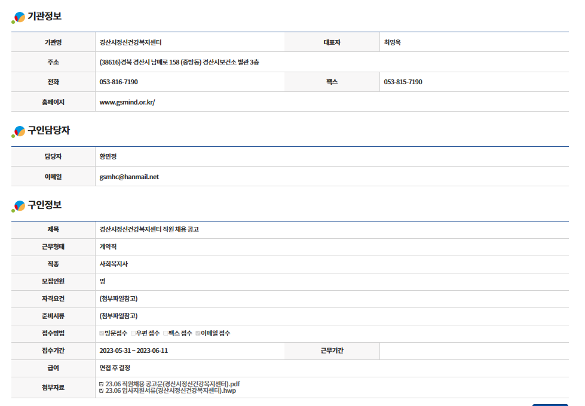Click the fax number 053-815-7190
The width and height of the screenshot is (585, 406).
[x=403, y=82]
